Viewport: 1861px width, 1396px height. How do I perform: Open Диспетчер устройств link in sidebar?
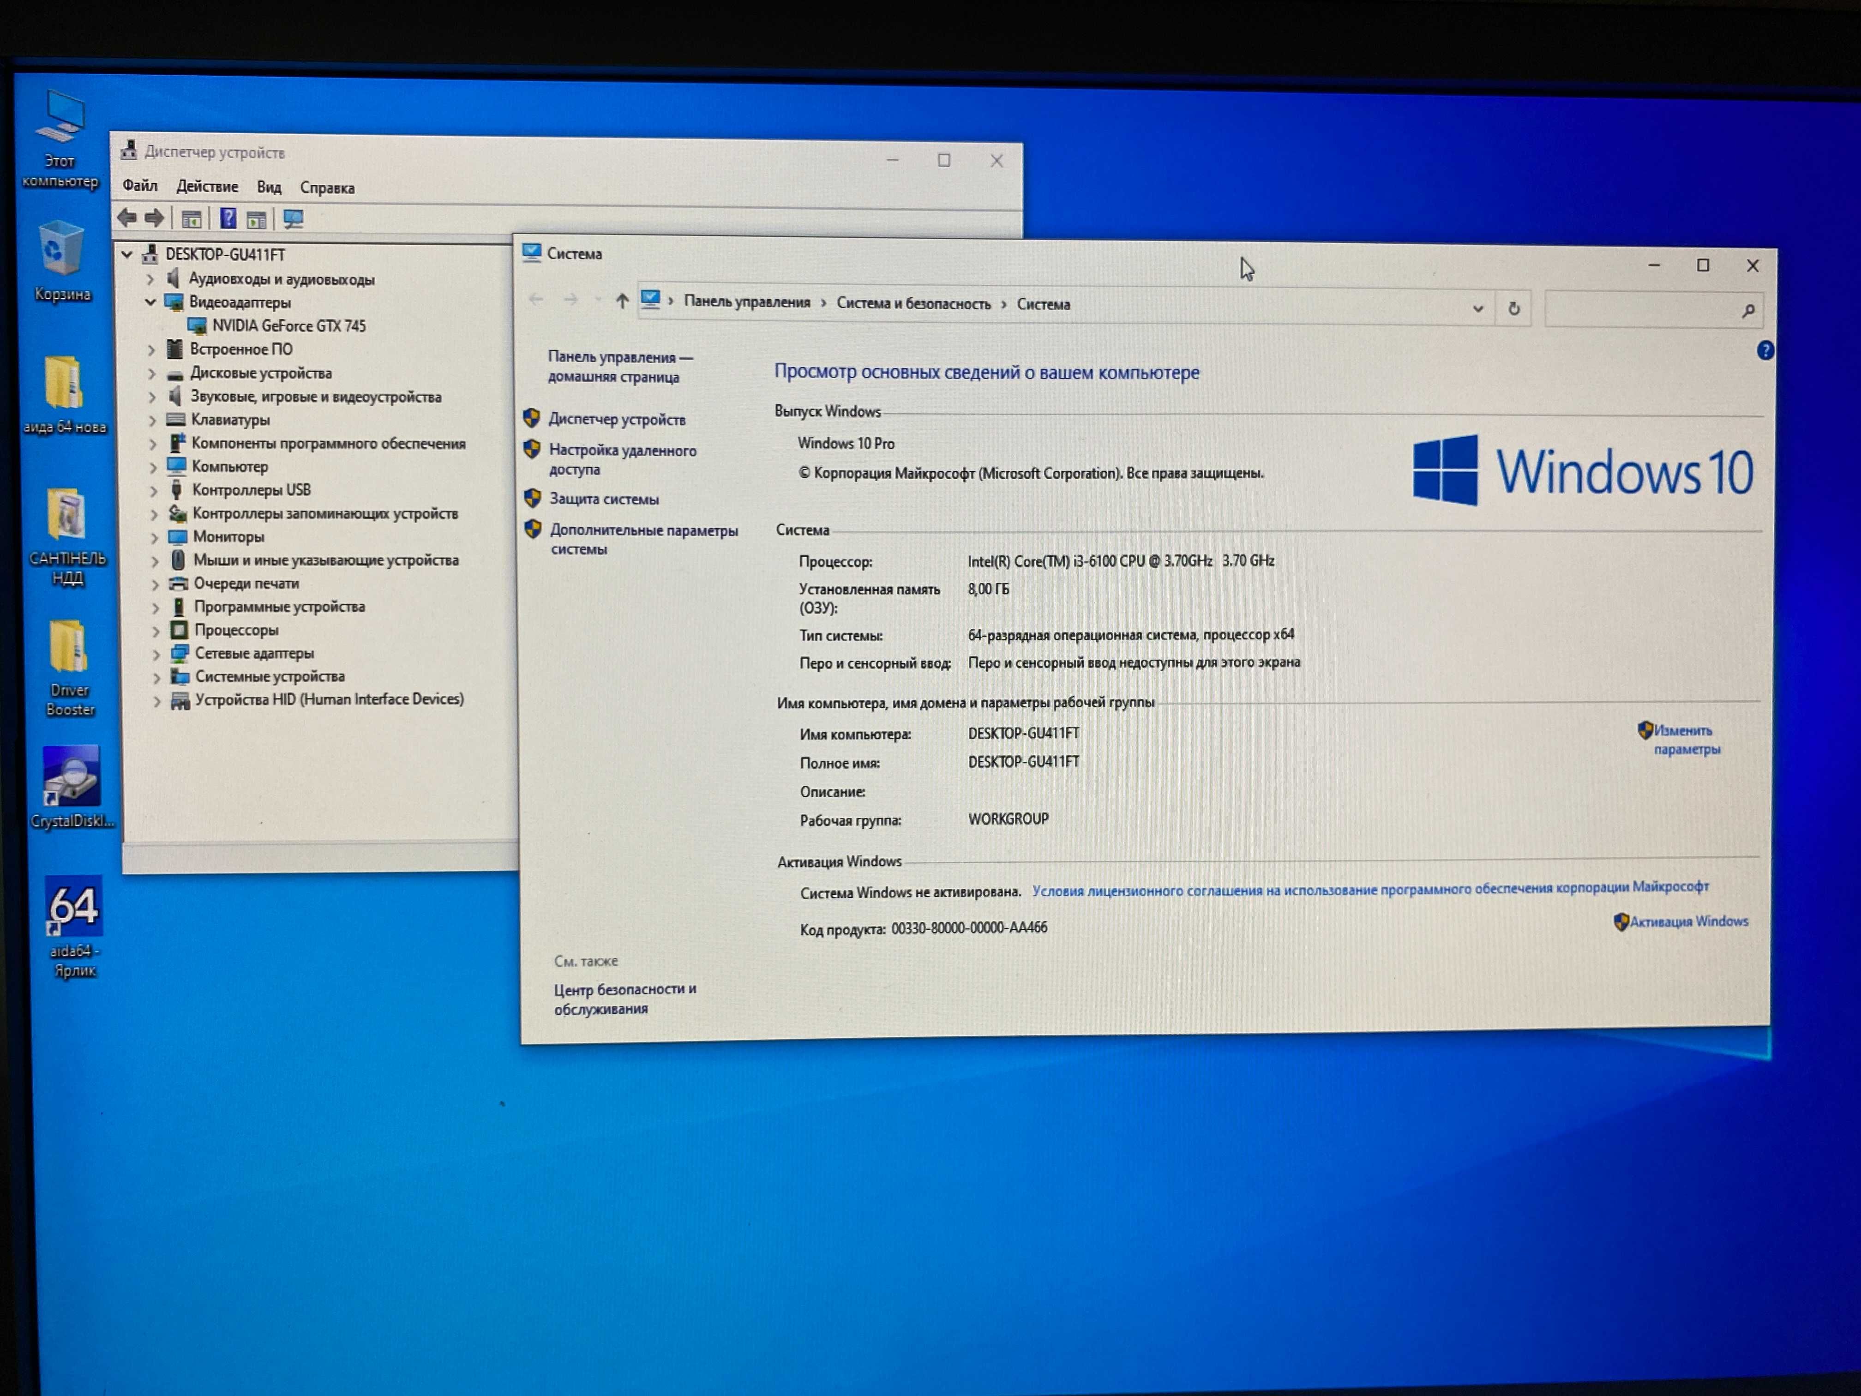click(x=617, y=419)
